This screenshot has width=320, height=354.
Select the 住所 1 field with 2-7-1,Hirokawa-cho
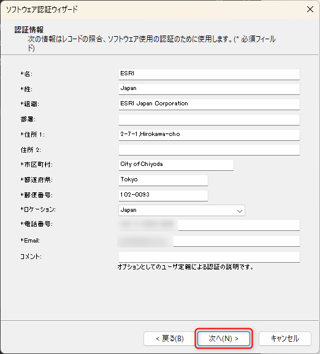[209, 135]
